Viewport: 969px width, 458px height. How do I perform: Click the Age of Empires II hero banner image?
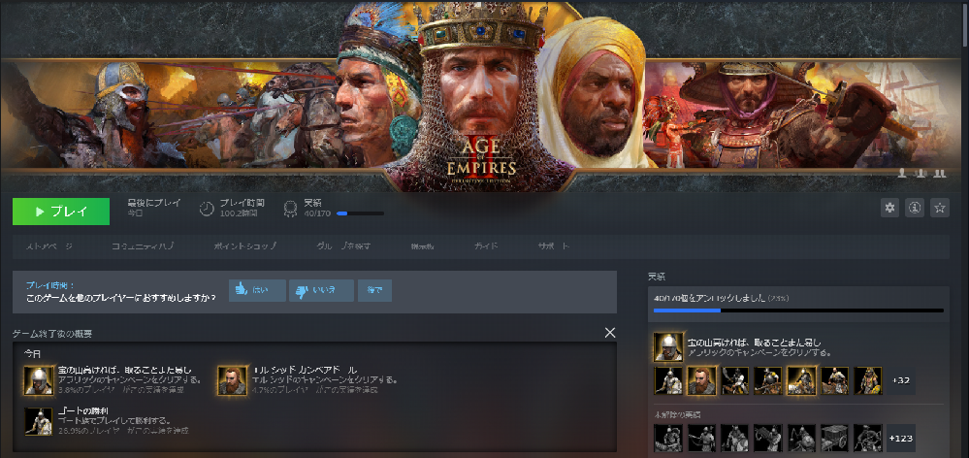481,96
